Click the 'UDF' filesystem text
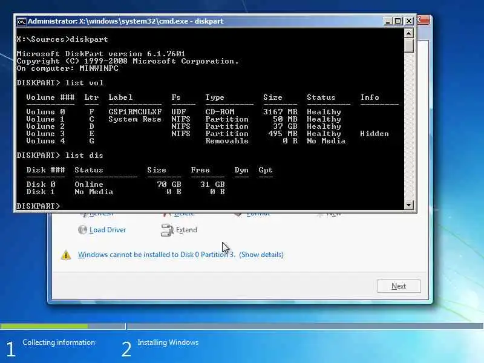 [178, 112]
